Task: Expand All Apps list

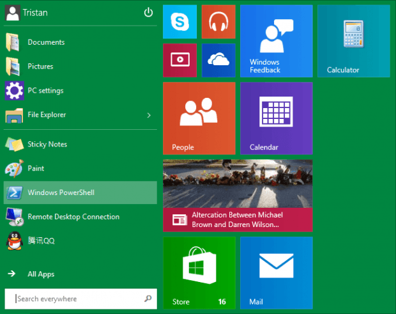Action: point(41,274)
